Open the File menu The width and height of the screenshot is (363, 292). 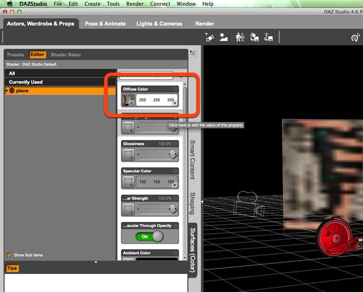[x=57, y=4]
